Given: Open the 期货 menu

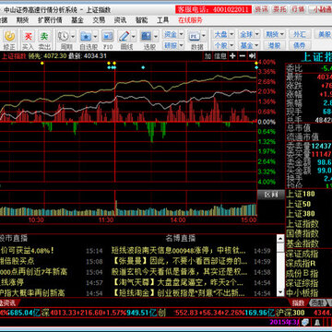Looking at the screenshot, I should 22,20.
